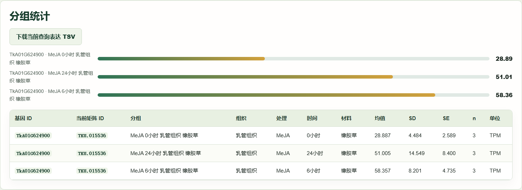
Task: Click mean value 58.357
Action: pyautogui.click(x=383, y=171)
